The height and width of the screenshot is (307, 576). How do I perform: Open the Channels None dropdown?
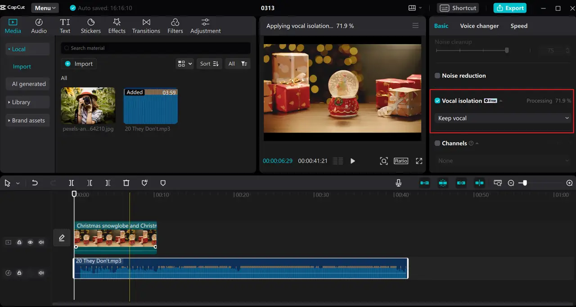[503, 161]
